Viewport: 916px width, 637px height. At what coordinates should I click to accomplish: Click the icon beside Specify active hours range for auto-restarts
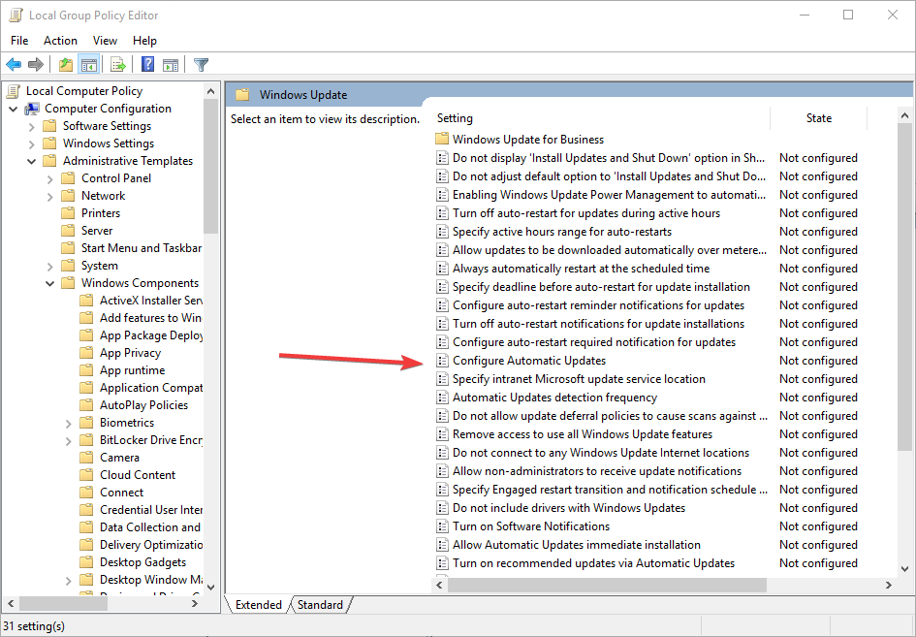click(442, 232)
